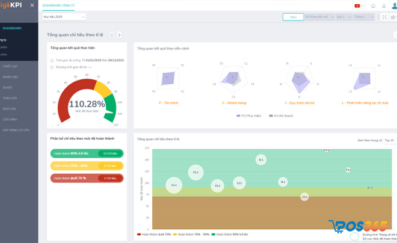
Task: Click the '1 Chỉ tiêu' red count badge
Action: point(110,178)
